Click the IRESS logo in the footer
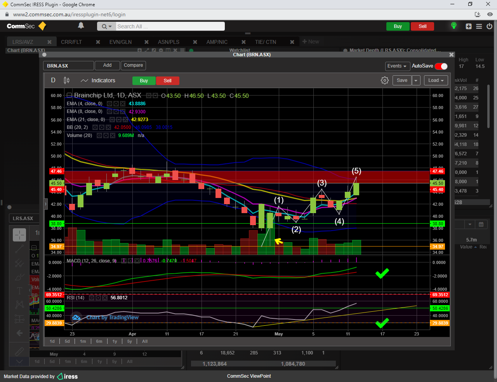Viewport: 497px width, 382px height. click(x=68, y=376)
